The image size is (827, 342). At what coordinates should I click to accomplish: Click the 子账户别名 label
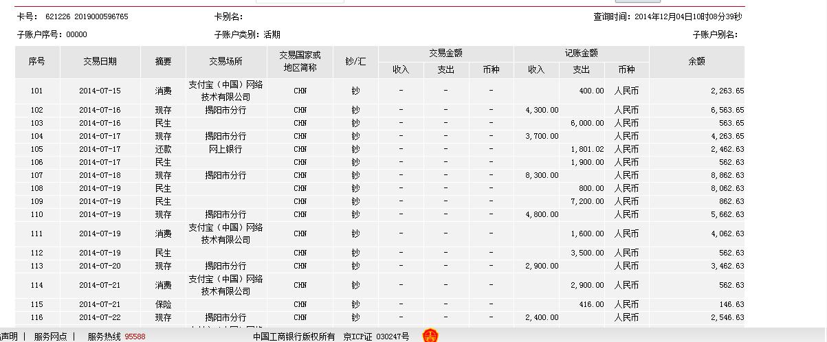pyautogui.click(x=715, y=35)
